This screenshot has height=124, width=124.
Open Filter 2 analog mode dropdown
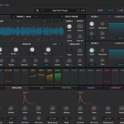pyautogui.click(x=120, y=64)
